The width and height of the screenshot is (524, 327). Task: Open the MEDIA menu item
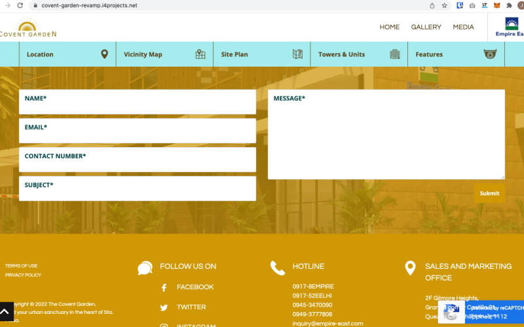[463, 27]
